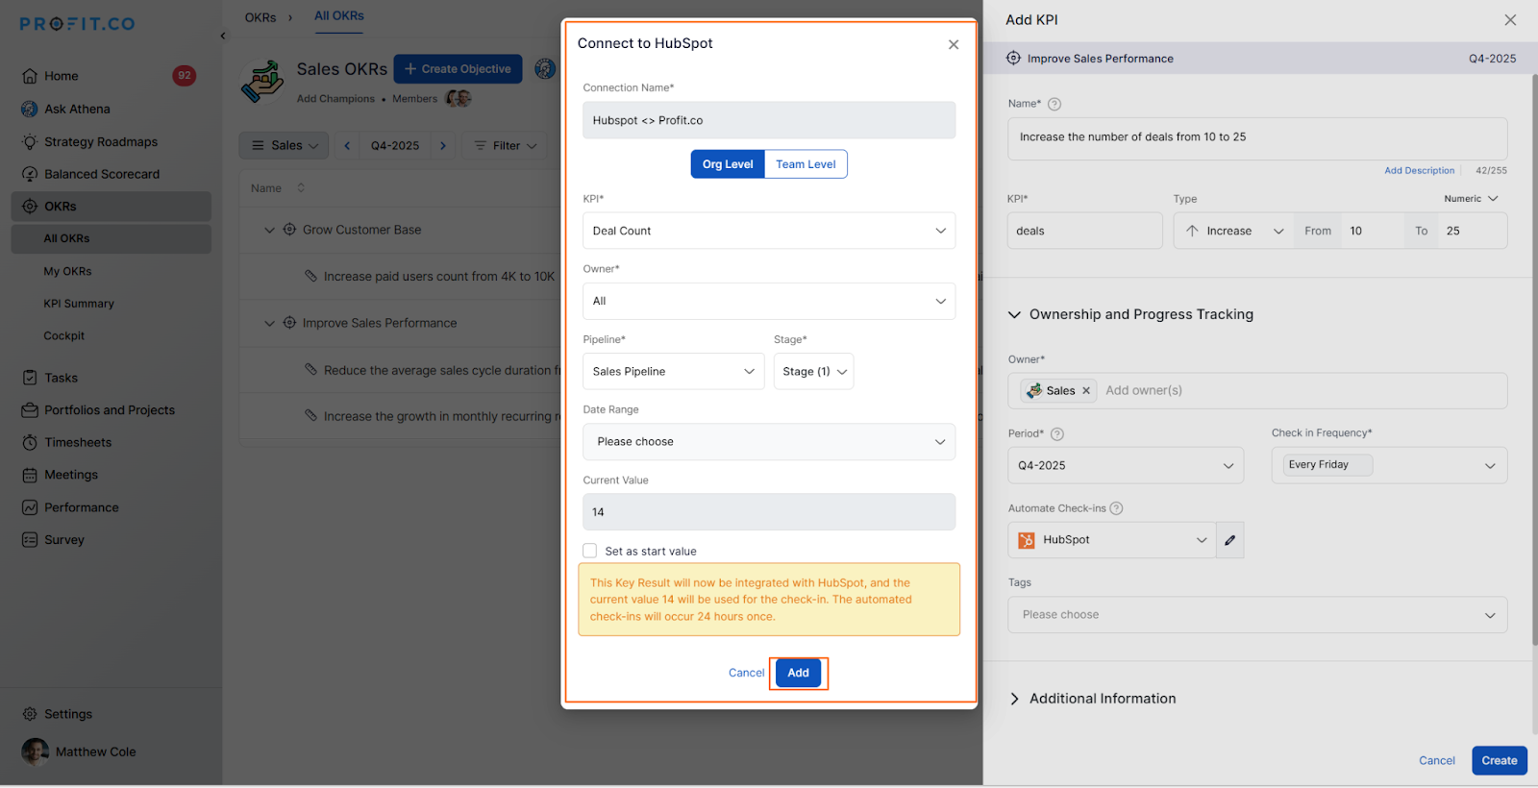Open Cockpit submenu item
This screenshot has height=788, width=1538.
(x=64, y=335)
